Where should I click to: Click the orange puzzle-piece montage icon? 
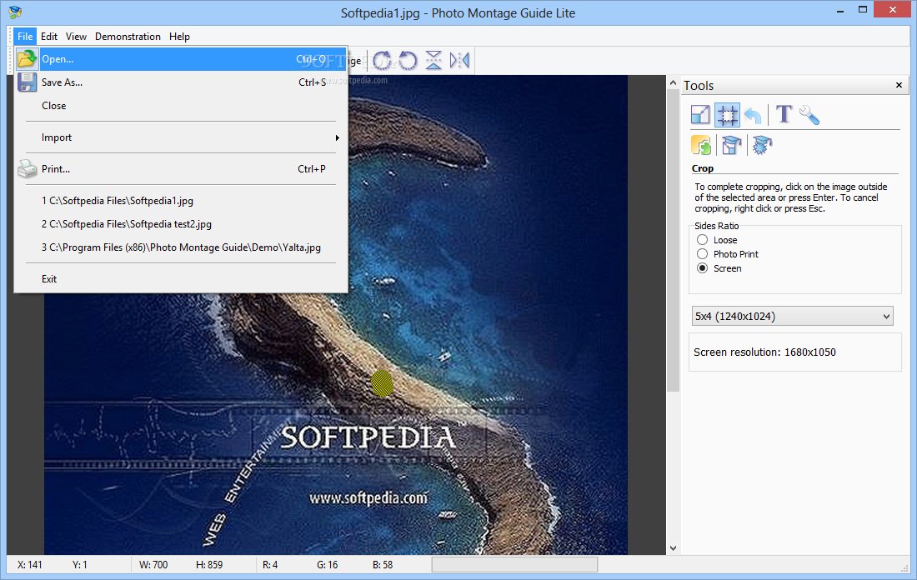coord(700,145)
